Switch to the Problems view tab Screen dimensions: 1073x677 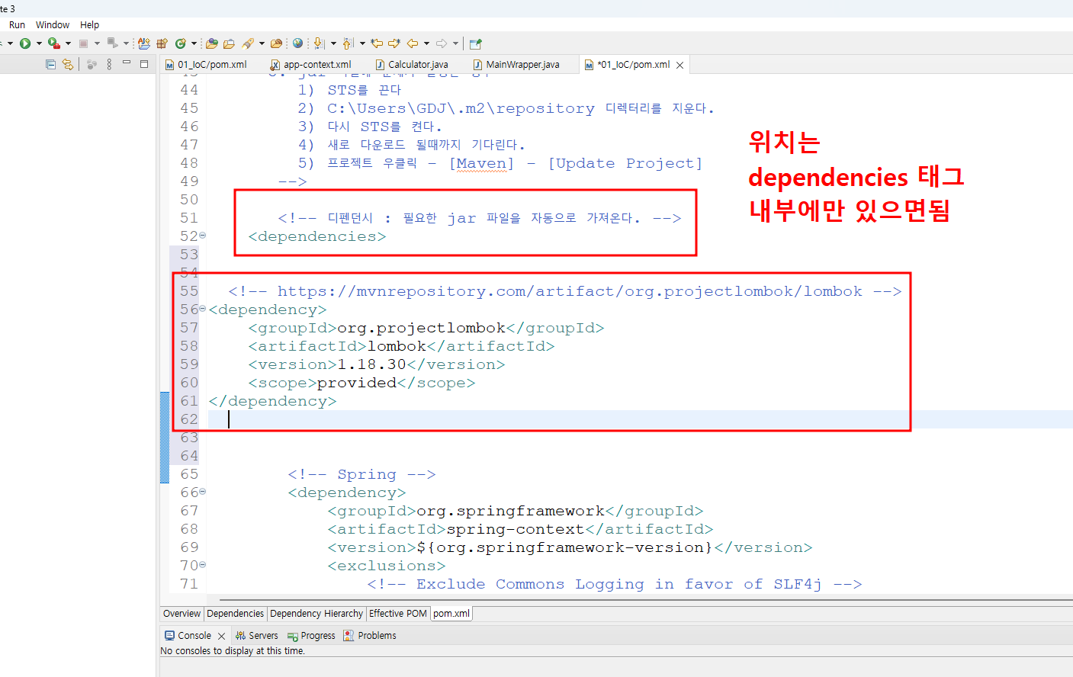point(370,636)
